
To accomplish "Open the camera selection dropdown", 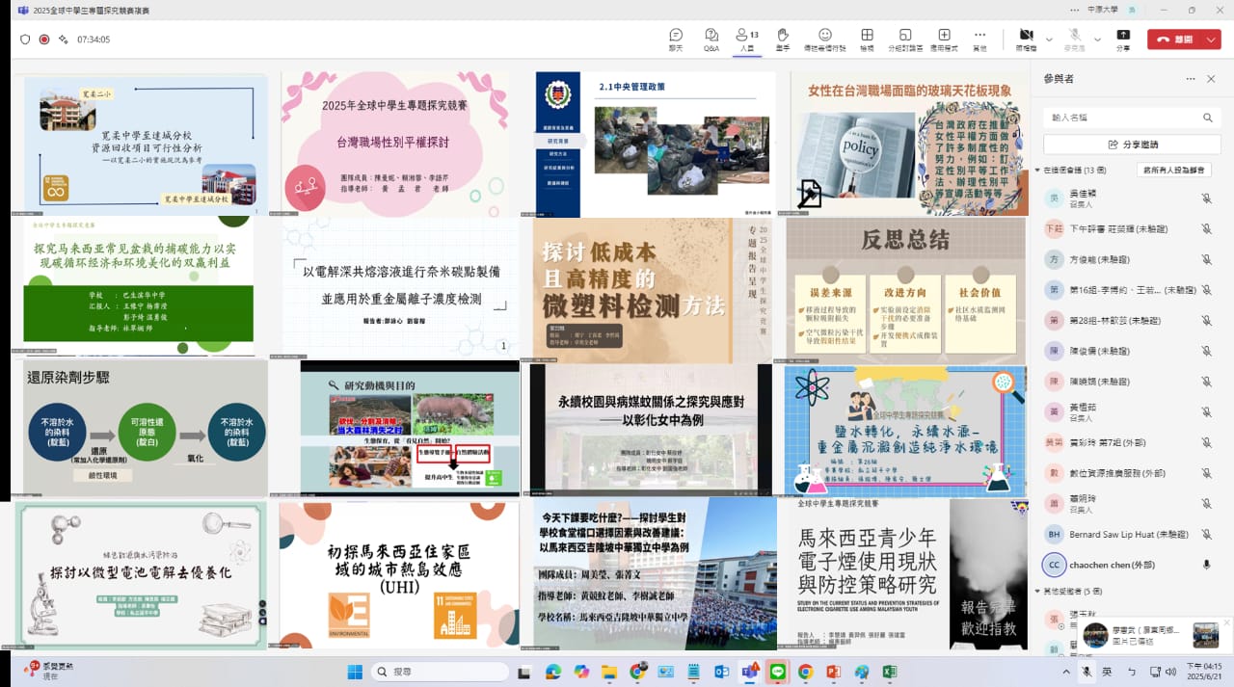I will coord(1048,40).
